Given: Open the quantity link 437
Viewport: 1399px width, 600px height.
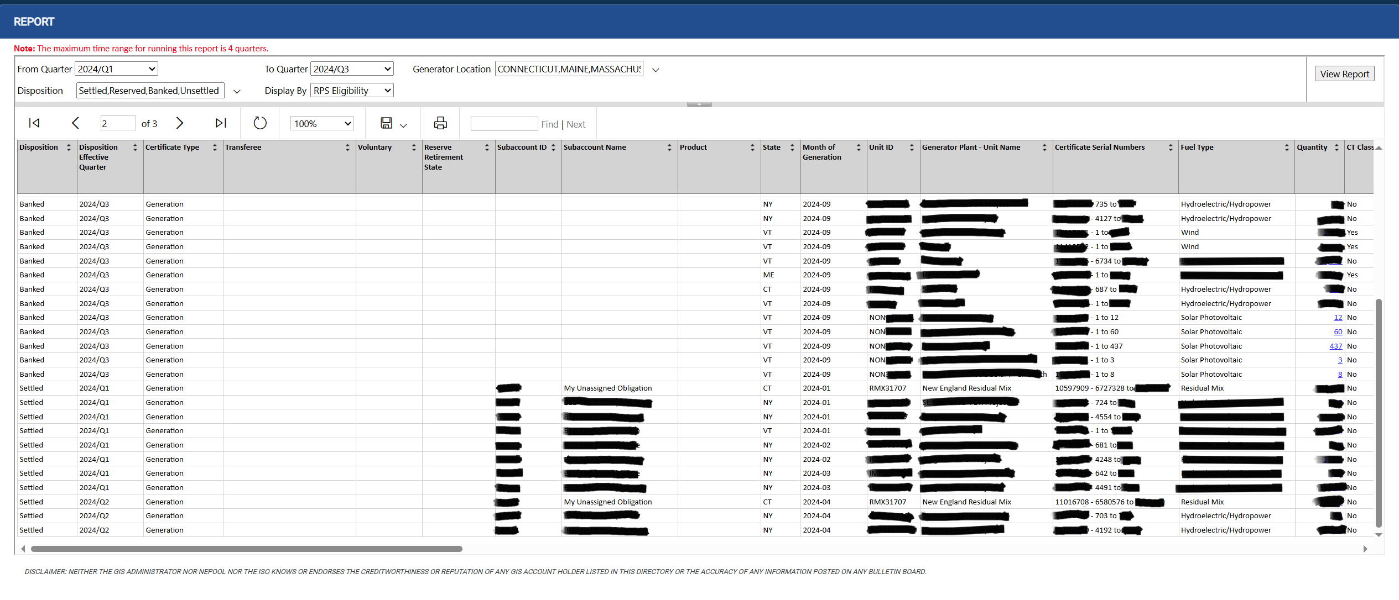Looking at the screenshot, I should 1335,346.
